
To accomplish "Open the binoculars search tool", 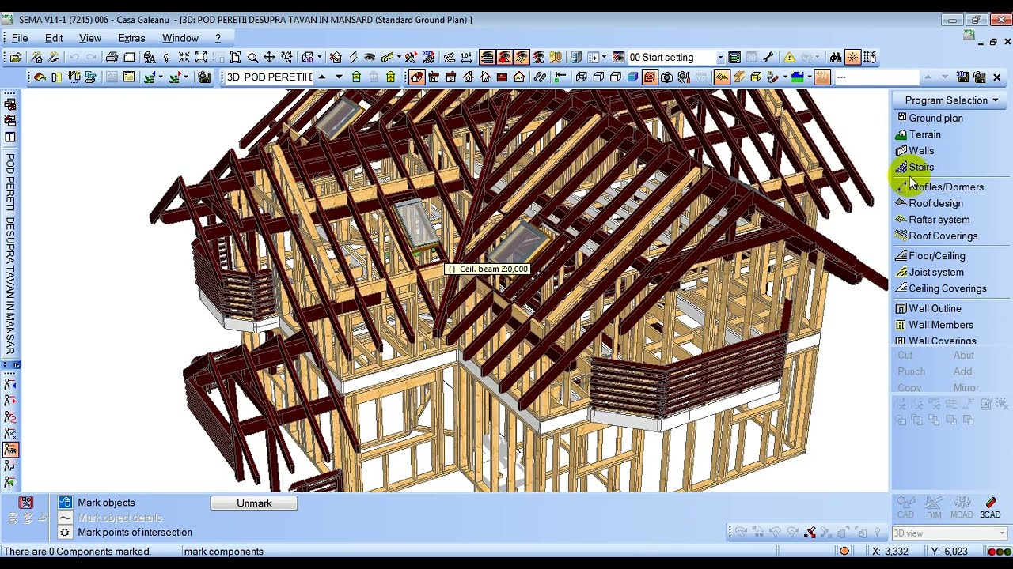I will pyautogui.click(x=836, y=57).
